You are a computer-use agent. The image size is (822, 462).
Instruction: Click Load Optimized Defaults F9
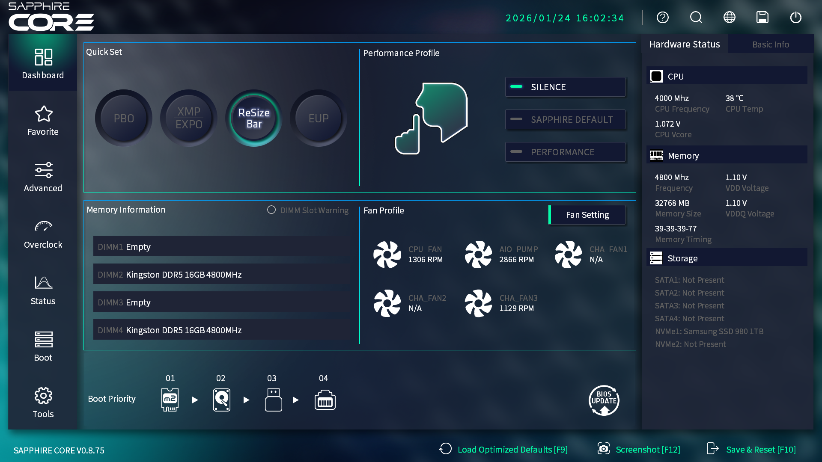tap(504, 450)
